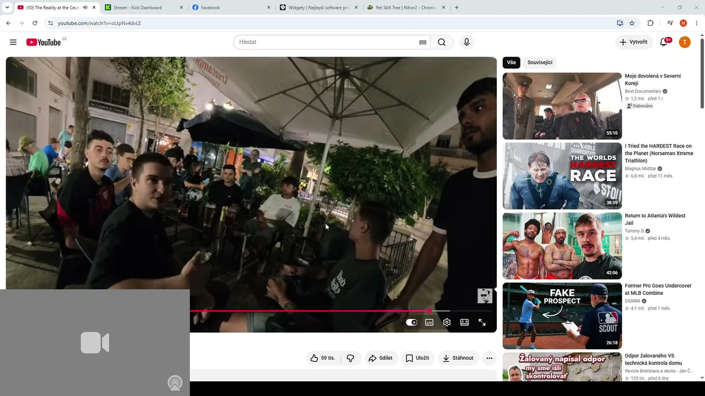
Task: Reload the YouTube page
Action: (x=35, y=23)
